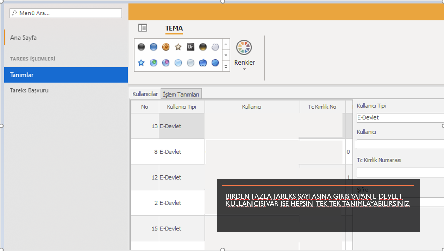Toggle the sidebar layout icon beside TEMA
The height and width of the screenshot is (251, 444).
point(142,28)
